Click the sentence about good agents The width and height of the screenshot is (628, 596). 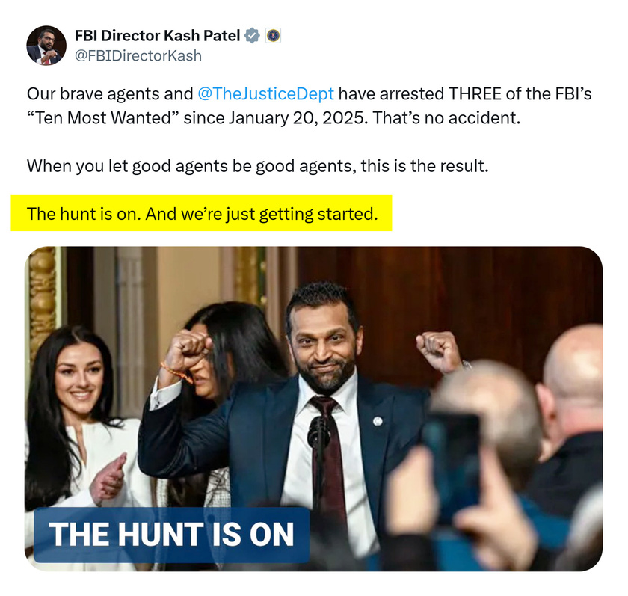[257, 166]
